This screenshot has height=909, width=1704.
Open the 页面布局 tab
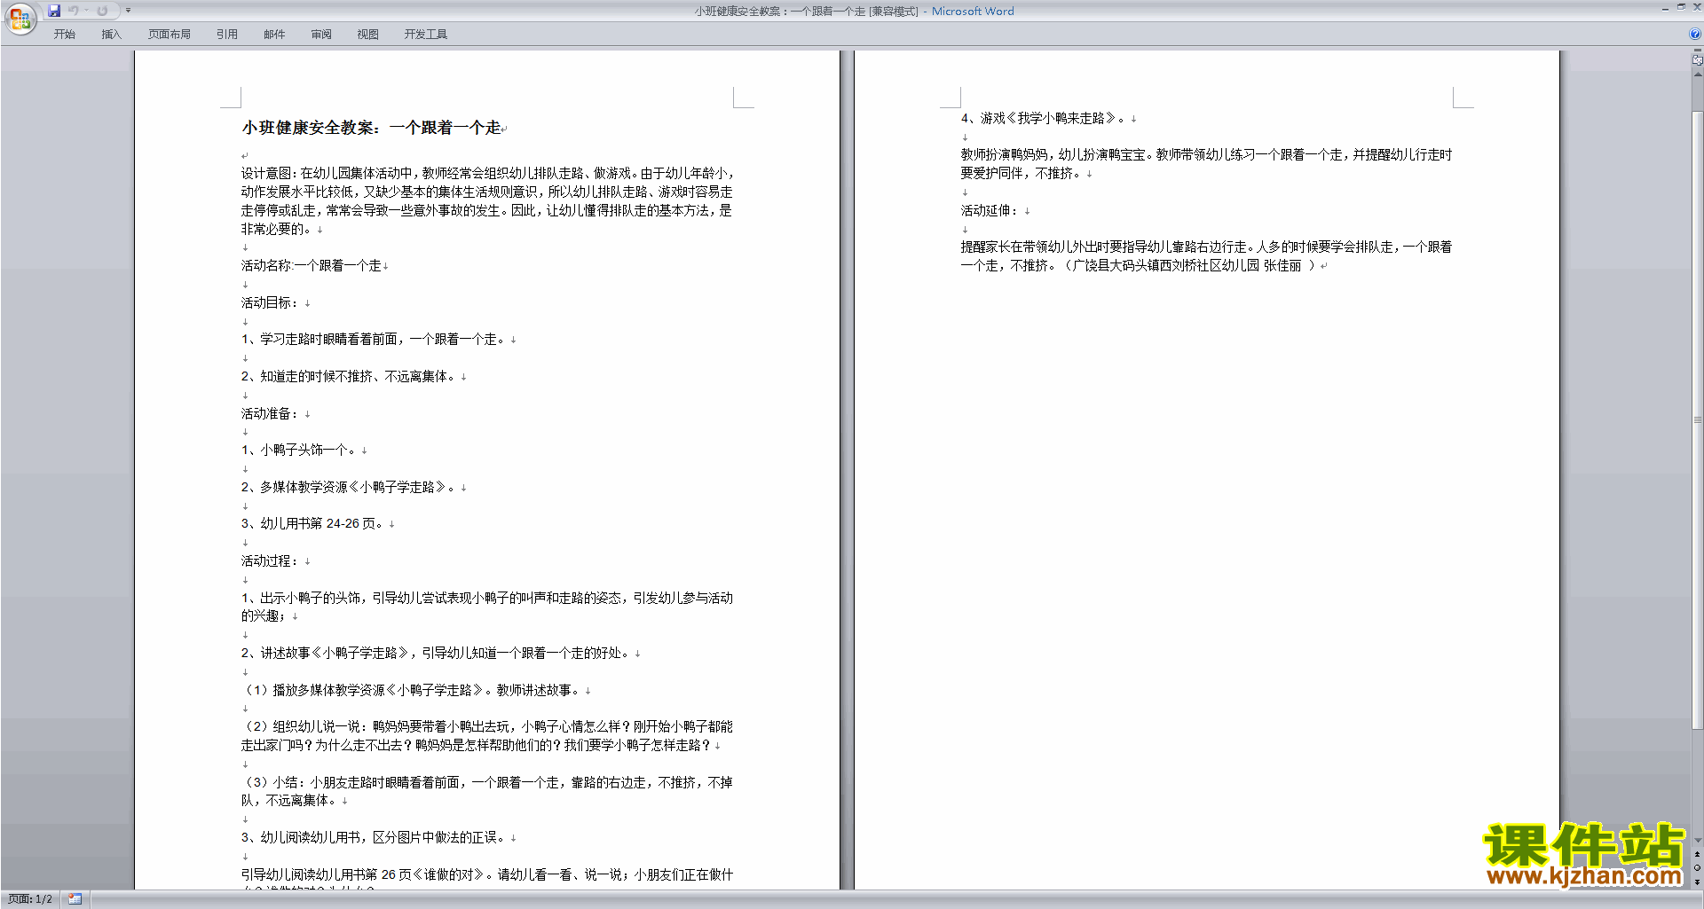[x=169, y=35]
